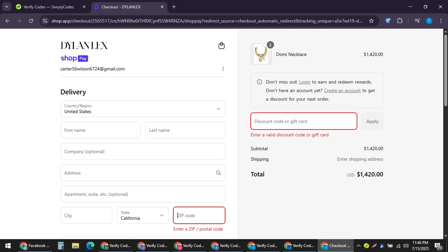
Task: Open the shopping bag cart icon
Action: click(x=221, y=45)
